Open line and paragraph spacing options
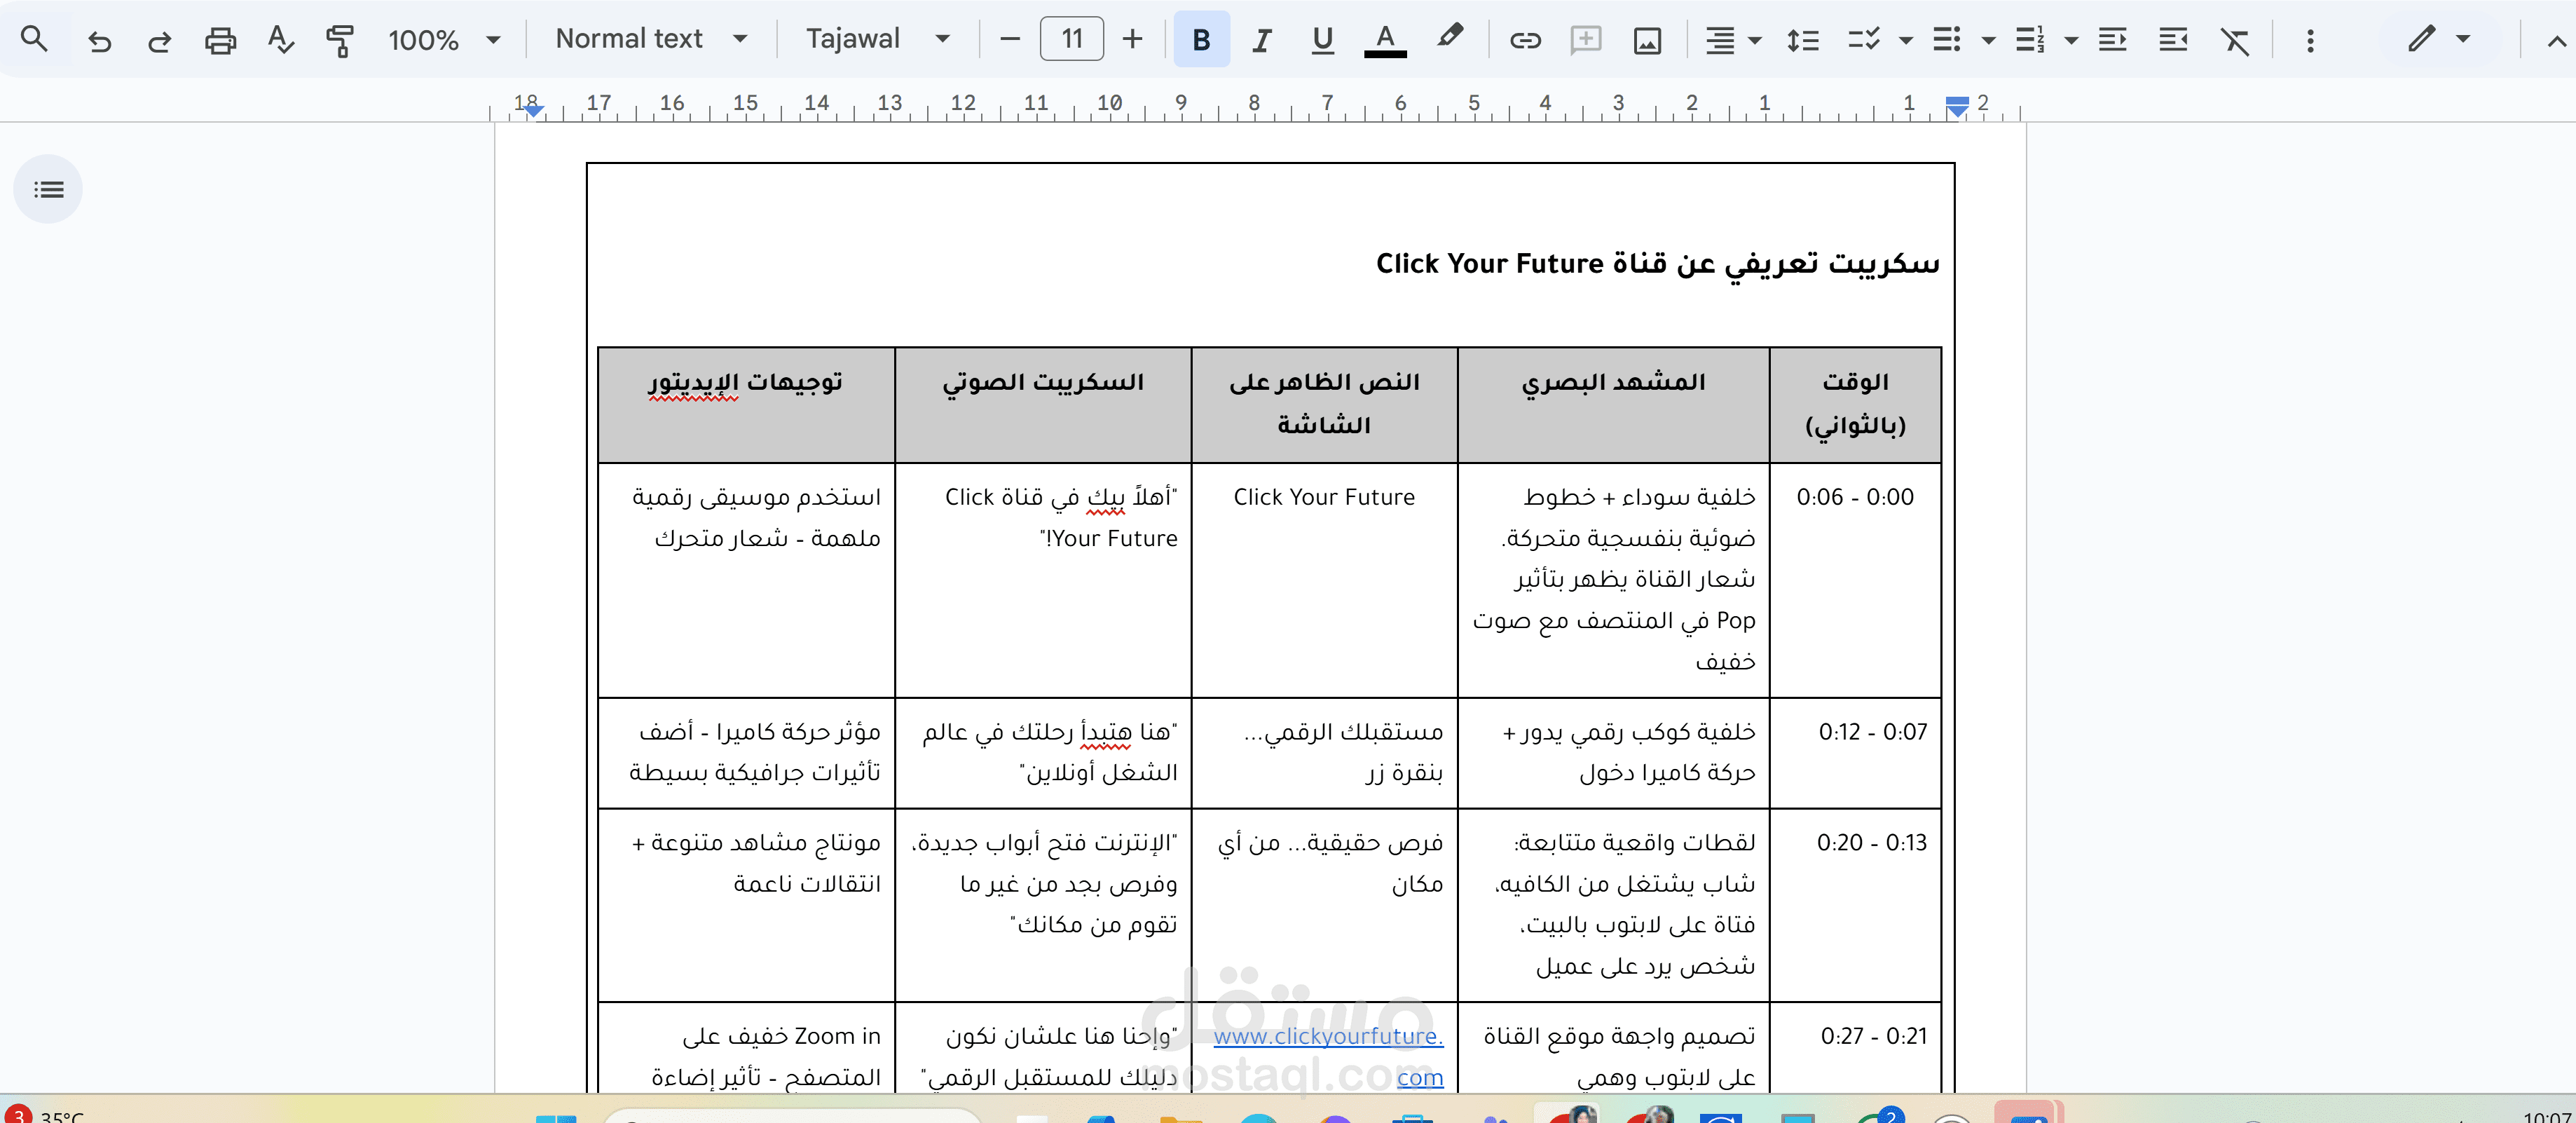Viewport: 2576px width, 1123px height. tap(1802, 40)
